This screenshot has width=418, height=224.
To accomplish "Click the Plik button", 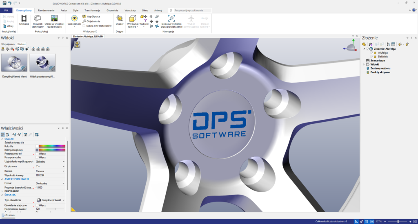I will click(x=7, y=9).
